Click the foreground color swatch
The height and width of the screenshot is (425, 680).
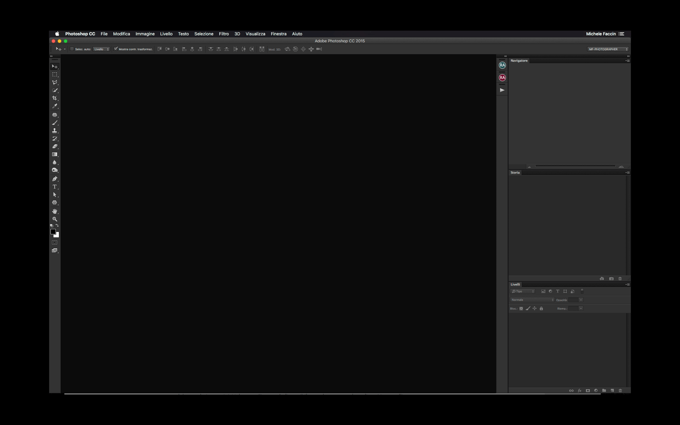click(53, 232)
